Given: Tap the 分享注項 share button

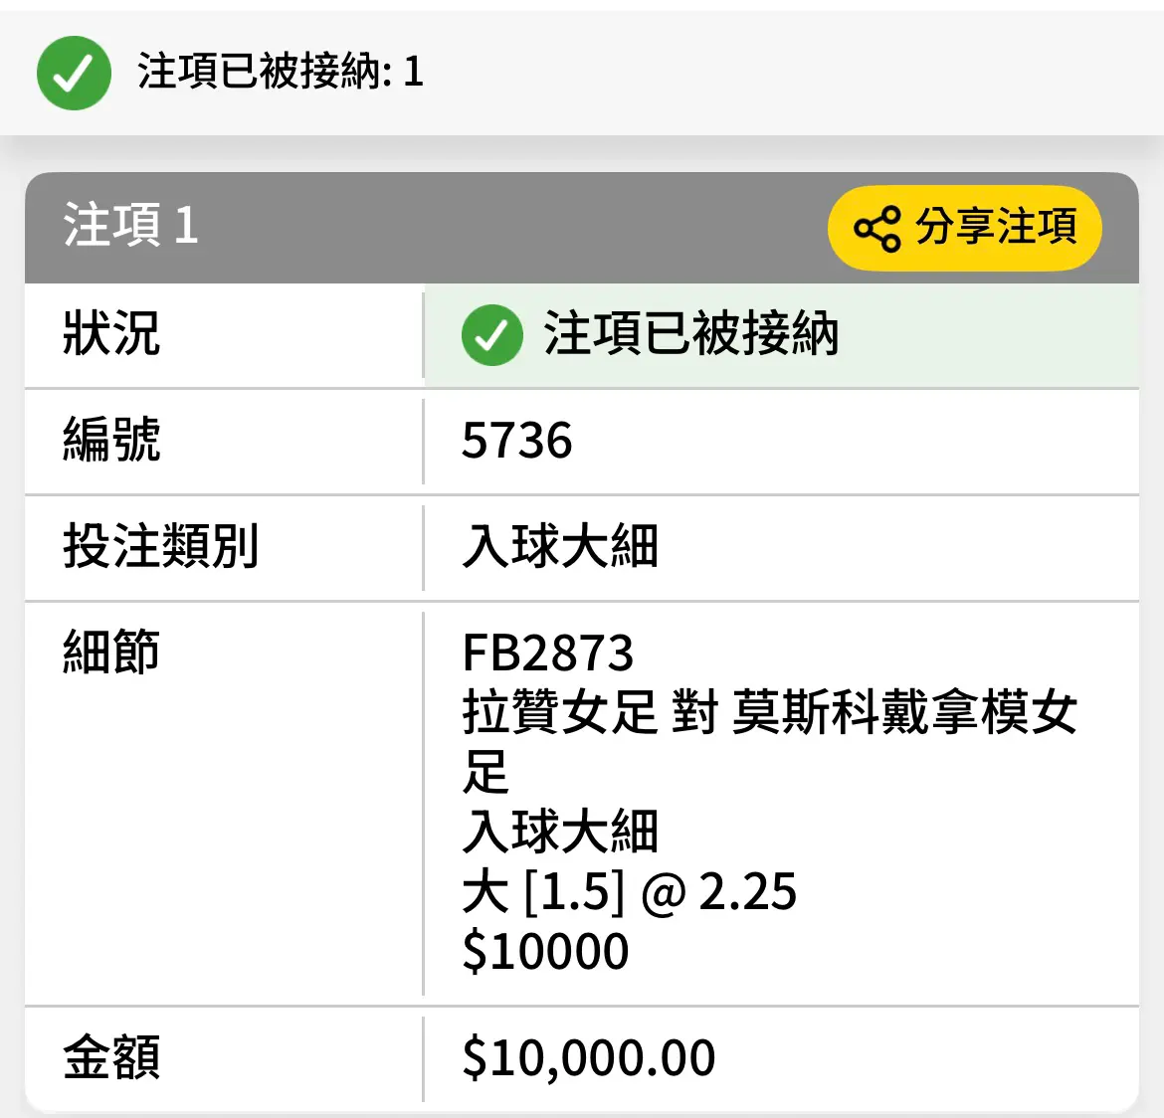Looking at the screenshot, I should (x=964, y=228).
